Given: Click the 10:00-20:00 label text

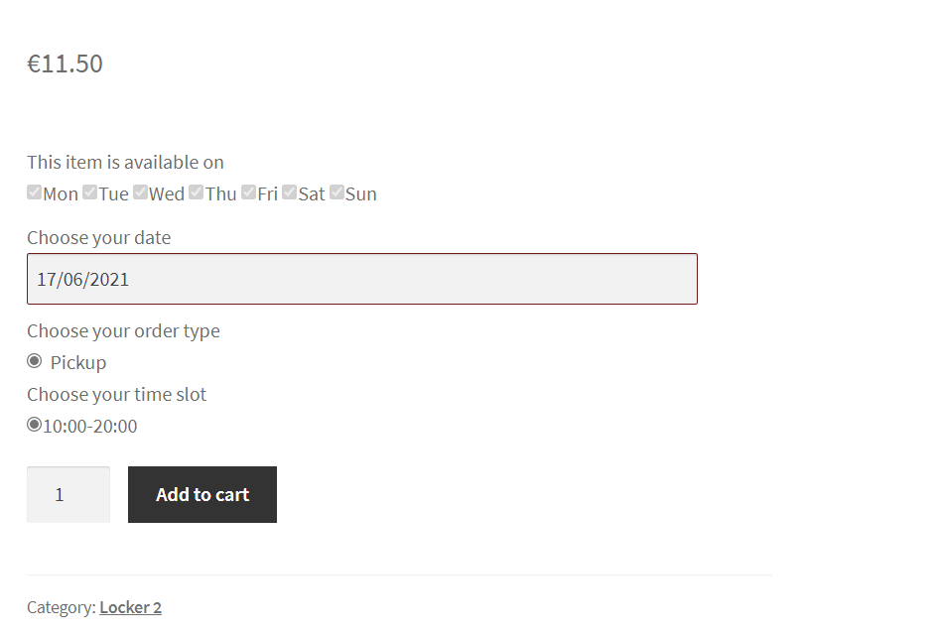Looking at the screenshot, I should pyautogui.click(x=89, y=427).
